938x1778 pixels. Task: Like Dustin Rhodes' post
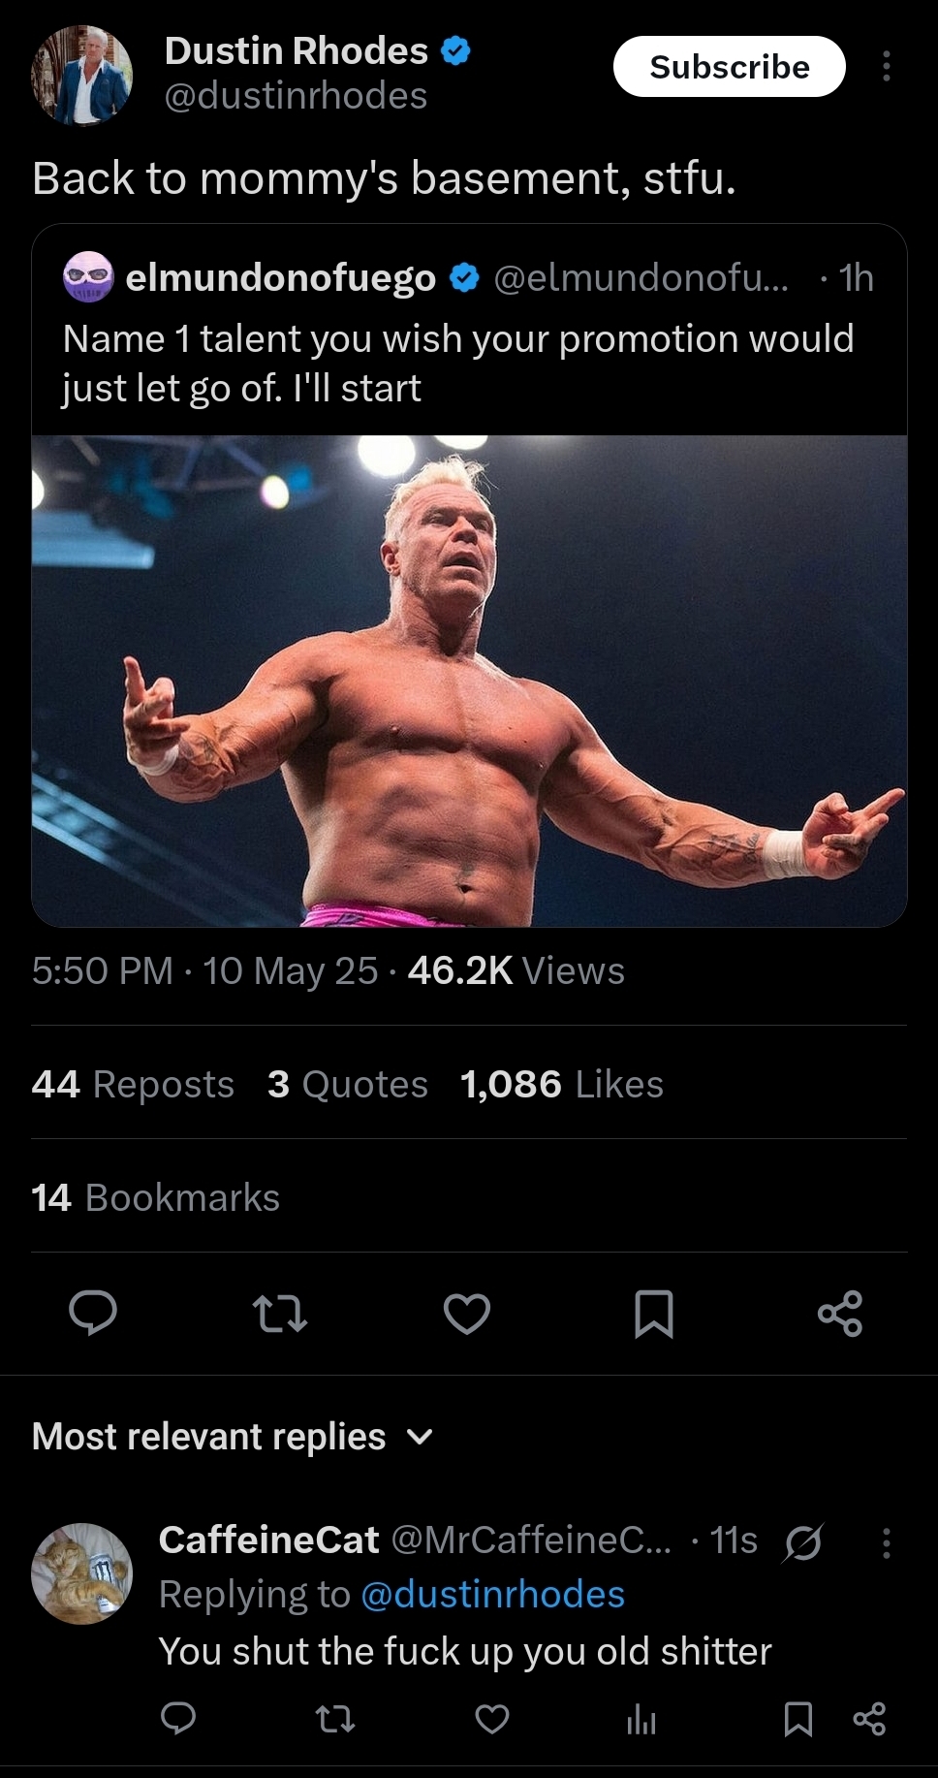click(x=467, y=1314)
